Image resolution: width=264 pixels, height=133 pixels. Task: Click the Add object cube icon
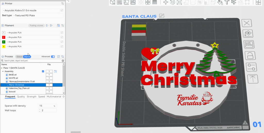113,2
